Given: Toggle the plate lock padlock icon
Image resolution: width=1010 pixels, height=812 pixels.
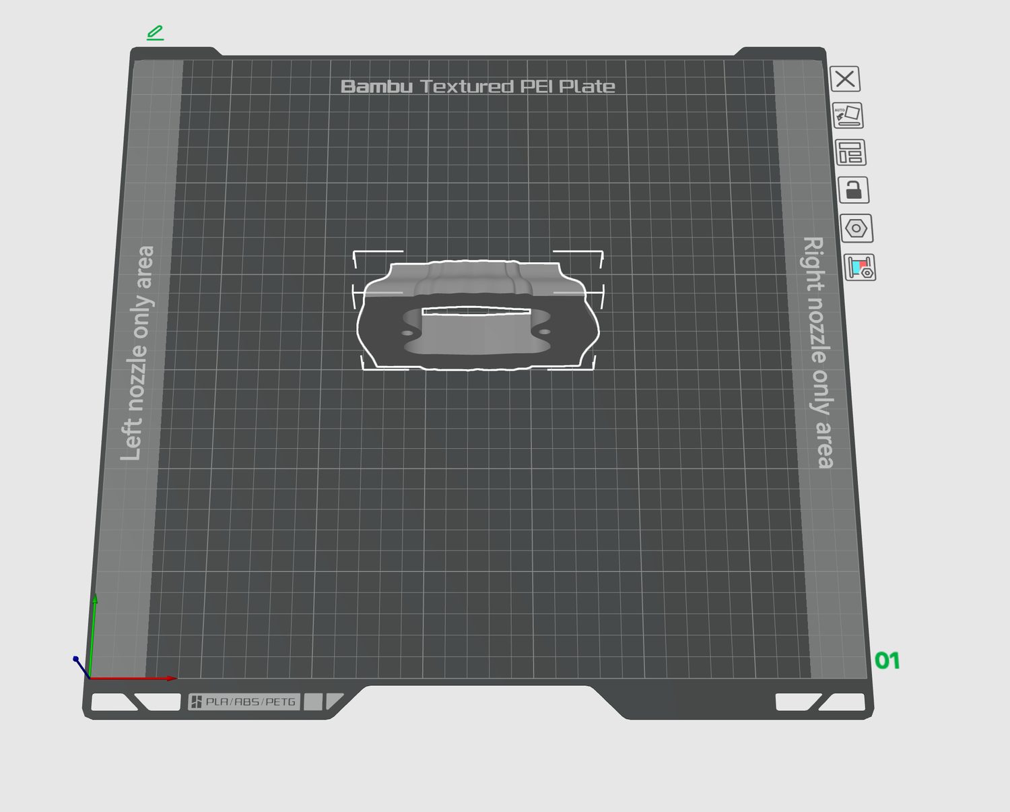Looking at the screenshot, I should pyautogui.click(x=854, y=190).
